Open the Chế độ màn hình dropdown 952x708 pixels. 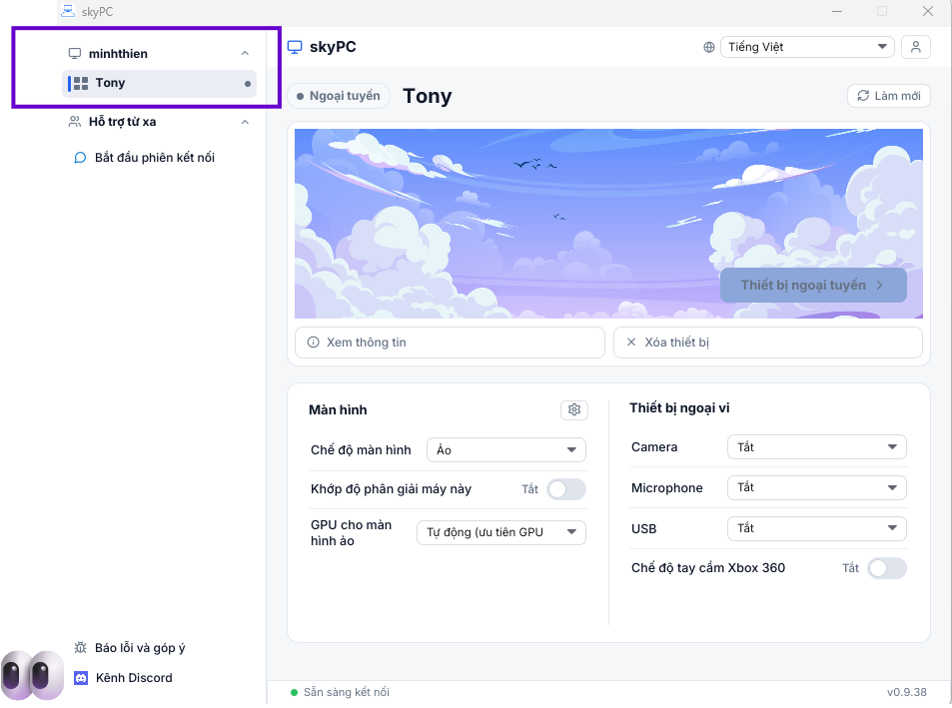tap(505, 449)
